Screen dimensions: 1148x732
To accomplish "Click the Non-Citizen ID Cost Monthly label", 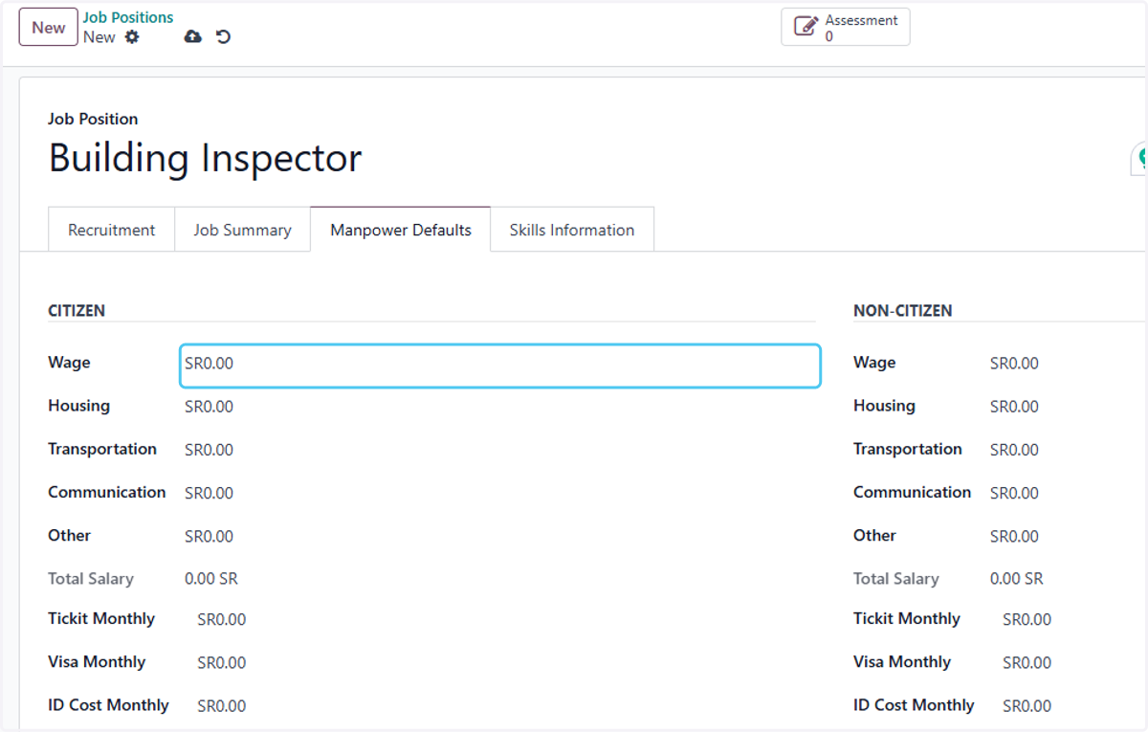I will pos(914,704).
